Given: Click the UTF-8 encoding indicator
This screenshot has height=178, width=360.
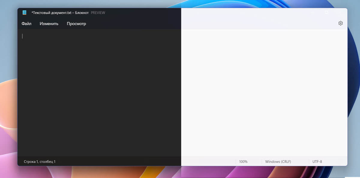Looking at the screenshot, I should [x=317, y=161].
